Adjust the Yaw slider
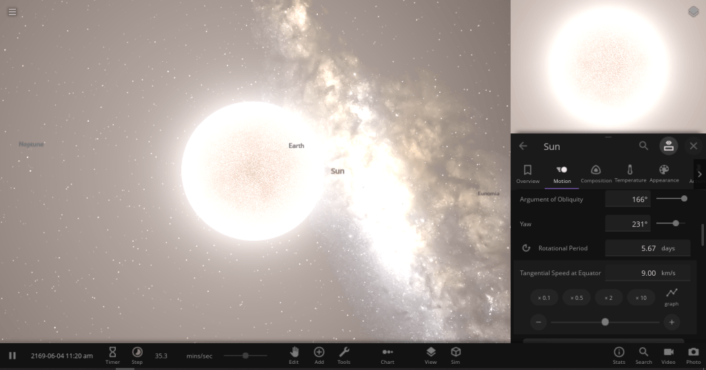This screenshot has height=370, width=706. tap(676, 223)
